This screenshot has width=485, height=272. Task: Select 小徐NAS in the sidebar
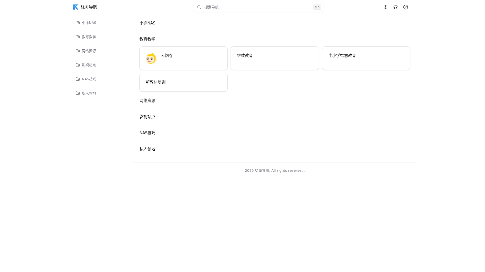(89, 23)
